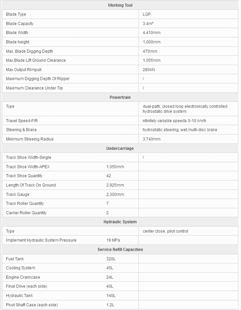
Task: Select the 4,410mm blade width value
Action: pos(151,33)
